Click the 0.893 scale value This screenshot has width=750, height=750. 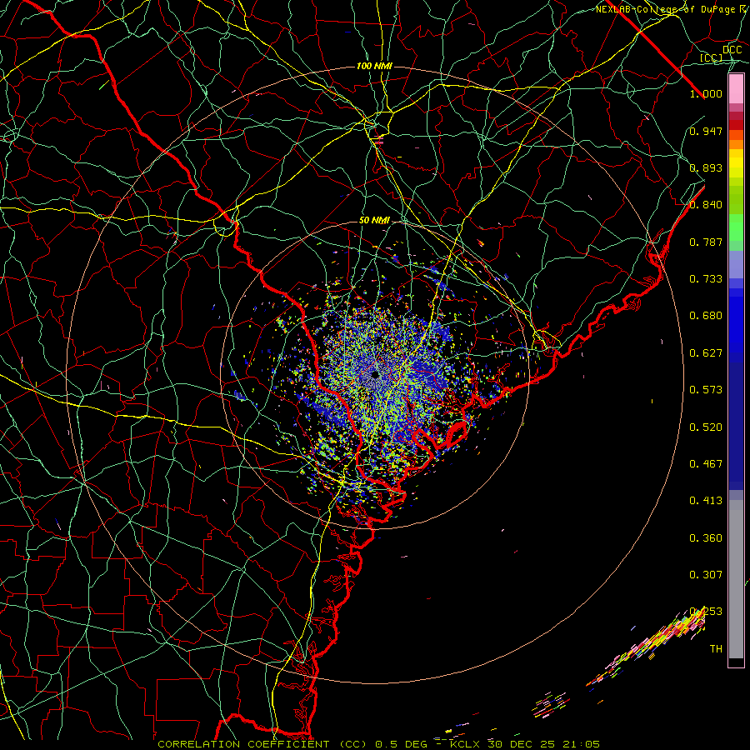coord(706,167)
